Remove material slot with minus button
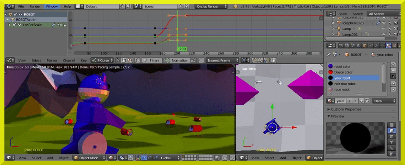The image size is (405, 165). coord(393,70)
